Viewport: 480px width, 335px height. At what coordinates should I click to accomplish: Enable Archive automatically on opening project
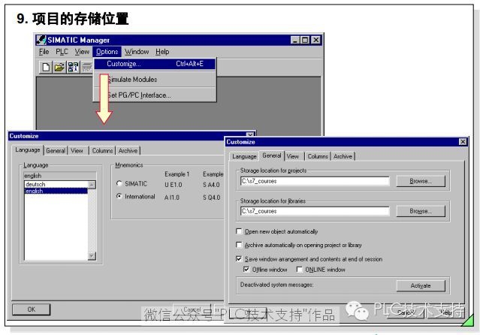pos(239,245)
